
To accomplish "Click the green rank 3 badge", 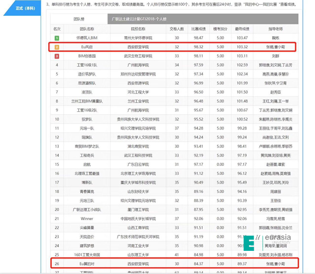I will coord(57,55).
